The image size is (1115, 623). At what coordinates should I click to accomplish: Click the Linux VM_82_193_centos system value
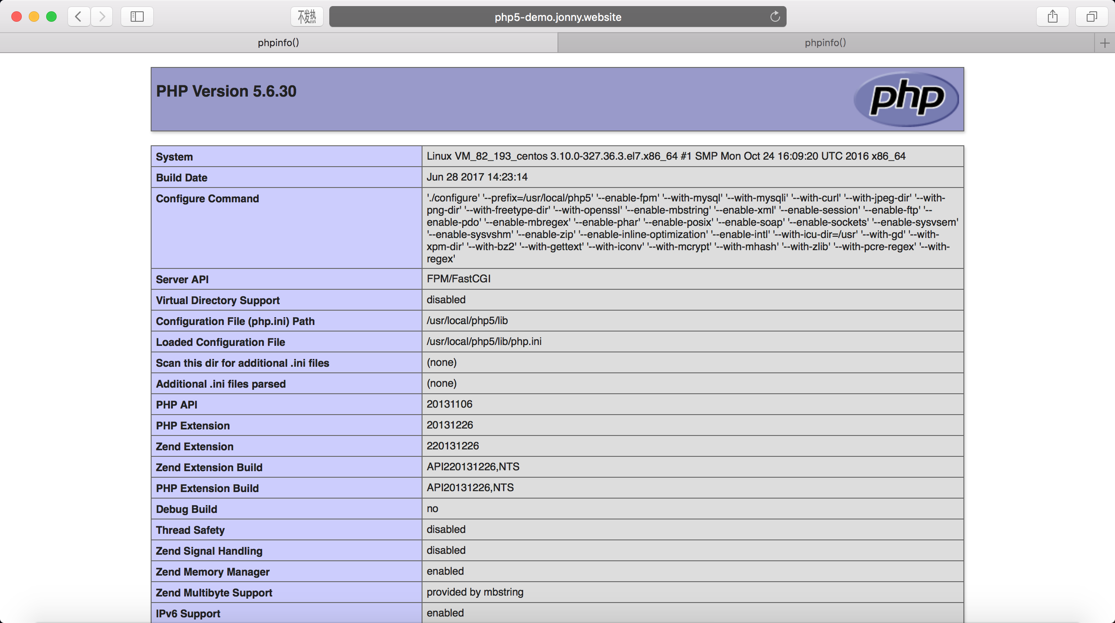coord(666,156)
